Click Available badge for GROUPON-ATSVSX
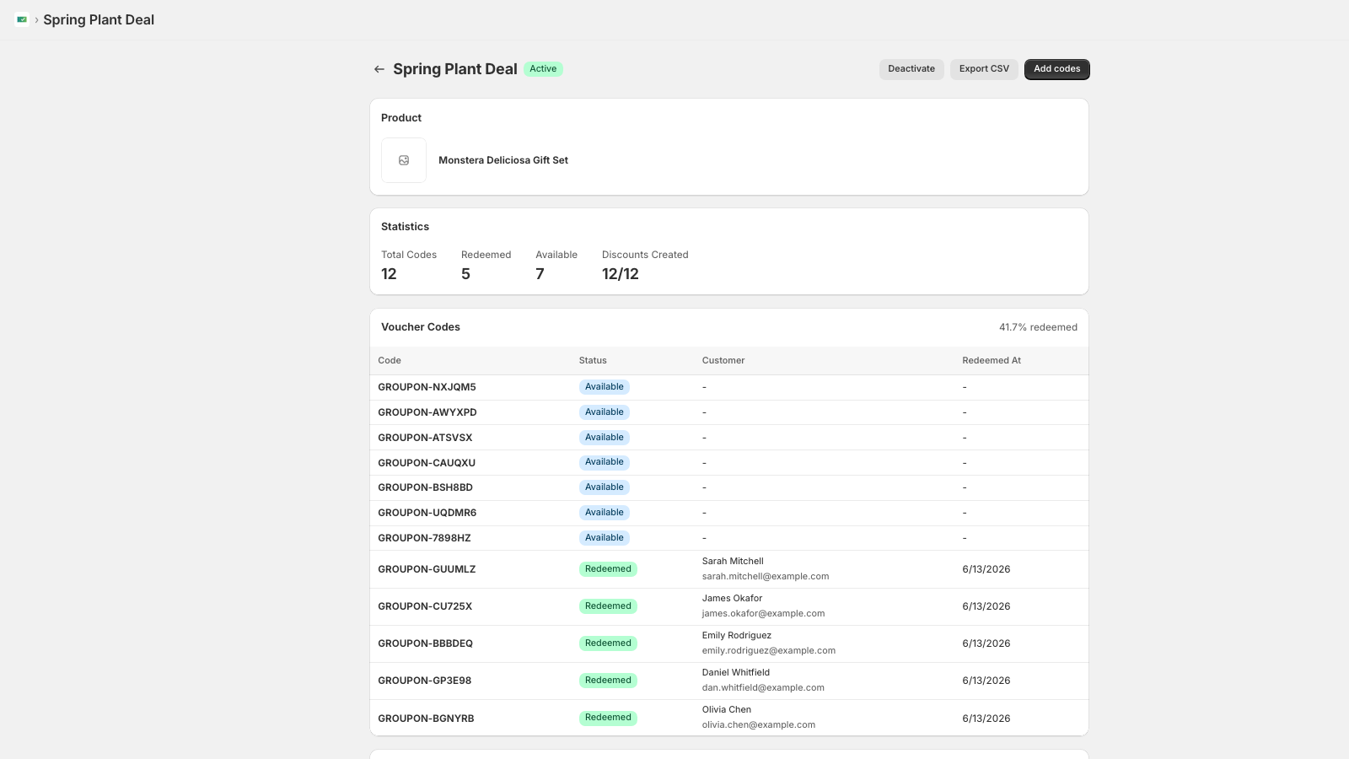1349x759 pixels. [605, 438]
